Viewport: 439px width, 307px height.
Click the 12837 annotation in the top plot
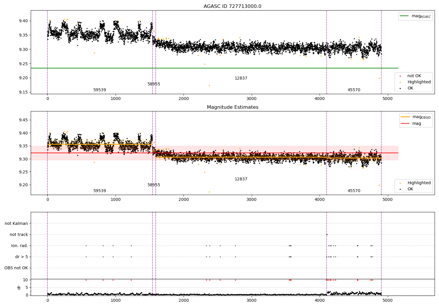(x=241, y=78)
